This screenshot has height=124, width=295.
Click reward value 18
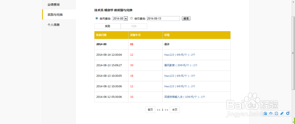(132, 76)
